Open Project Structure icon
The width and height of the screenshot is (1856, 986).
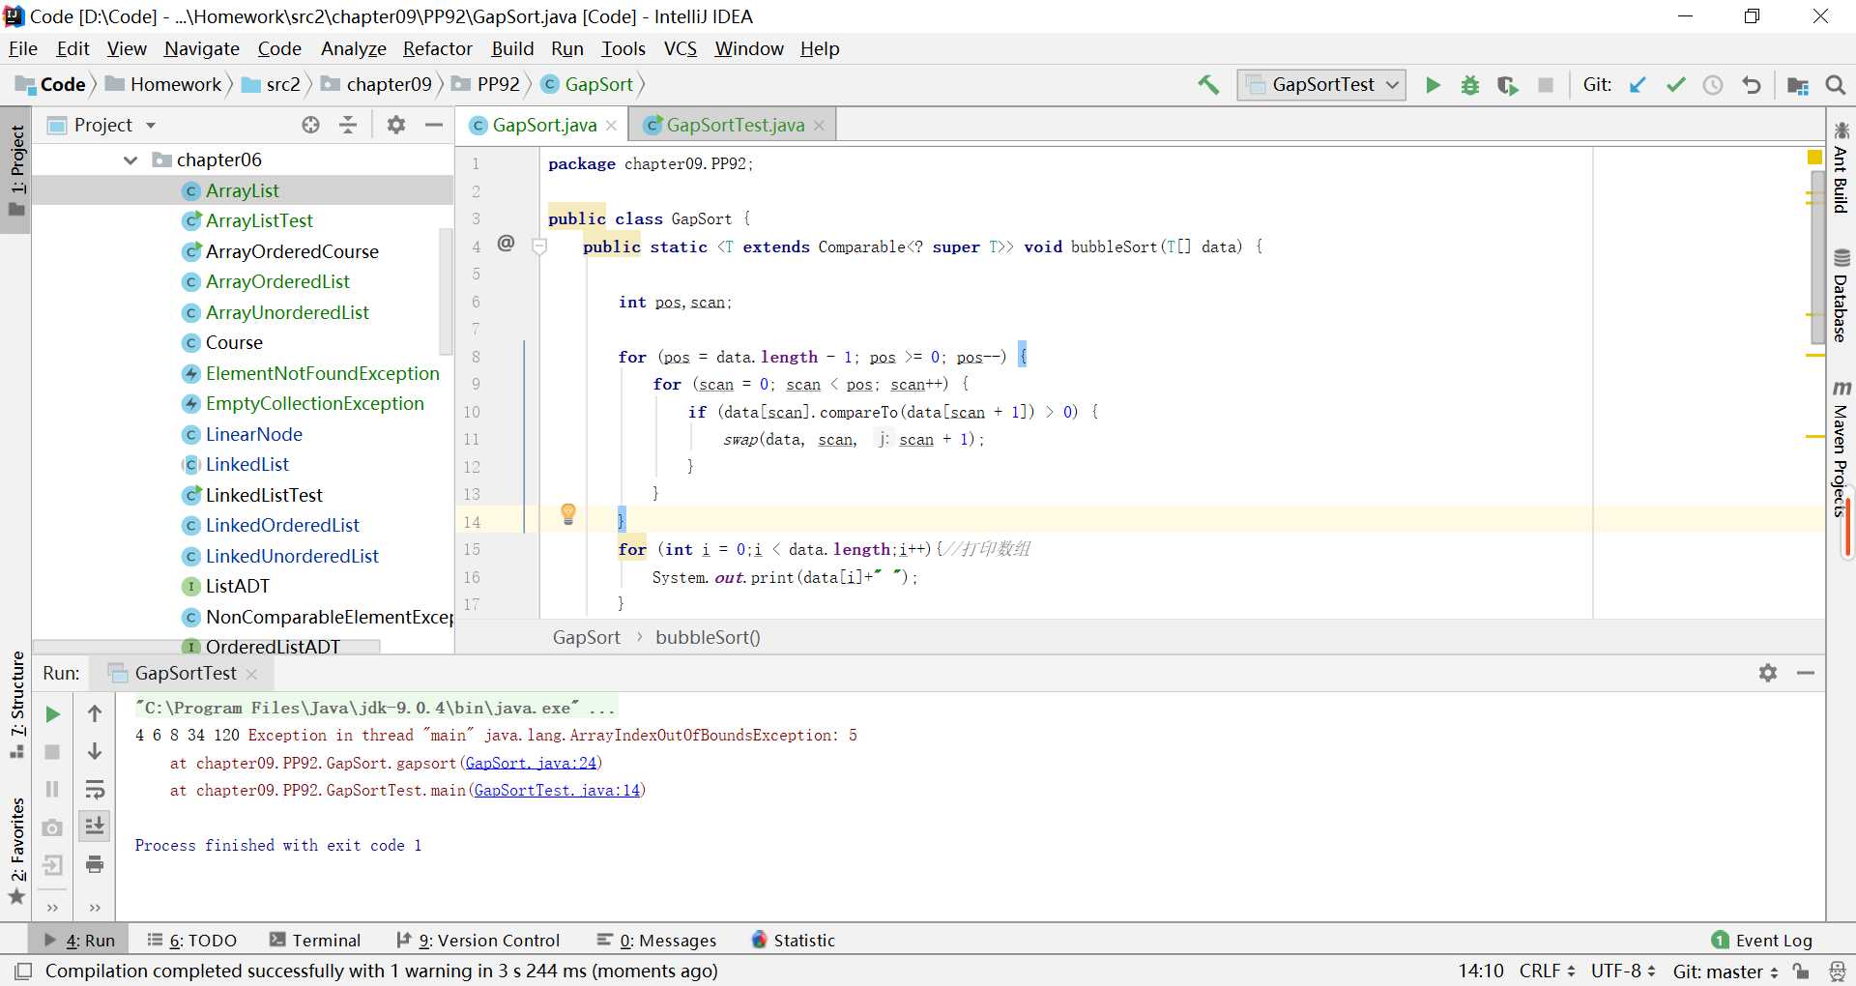point(1798,85)
